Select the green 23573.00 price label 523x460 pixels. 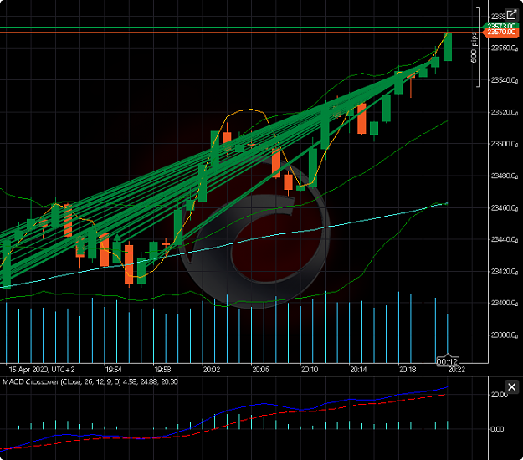[x=501, y=25]
